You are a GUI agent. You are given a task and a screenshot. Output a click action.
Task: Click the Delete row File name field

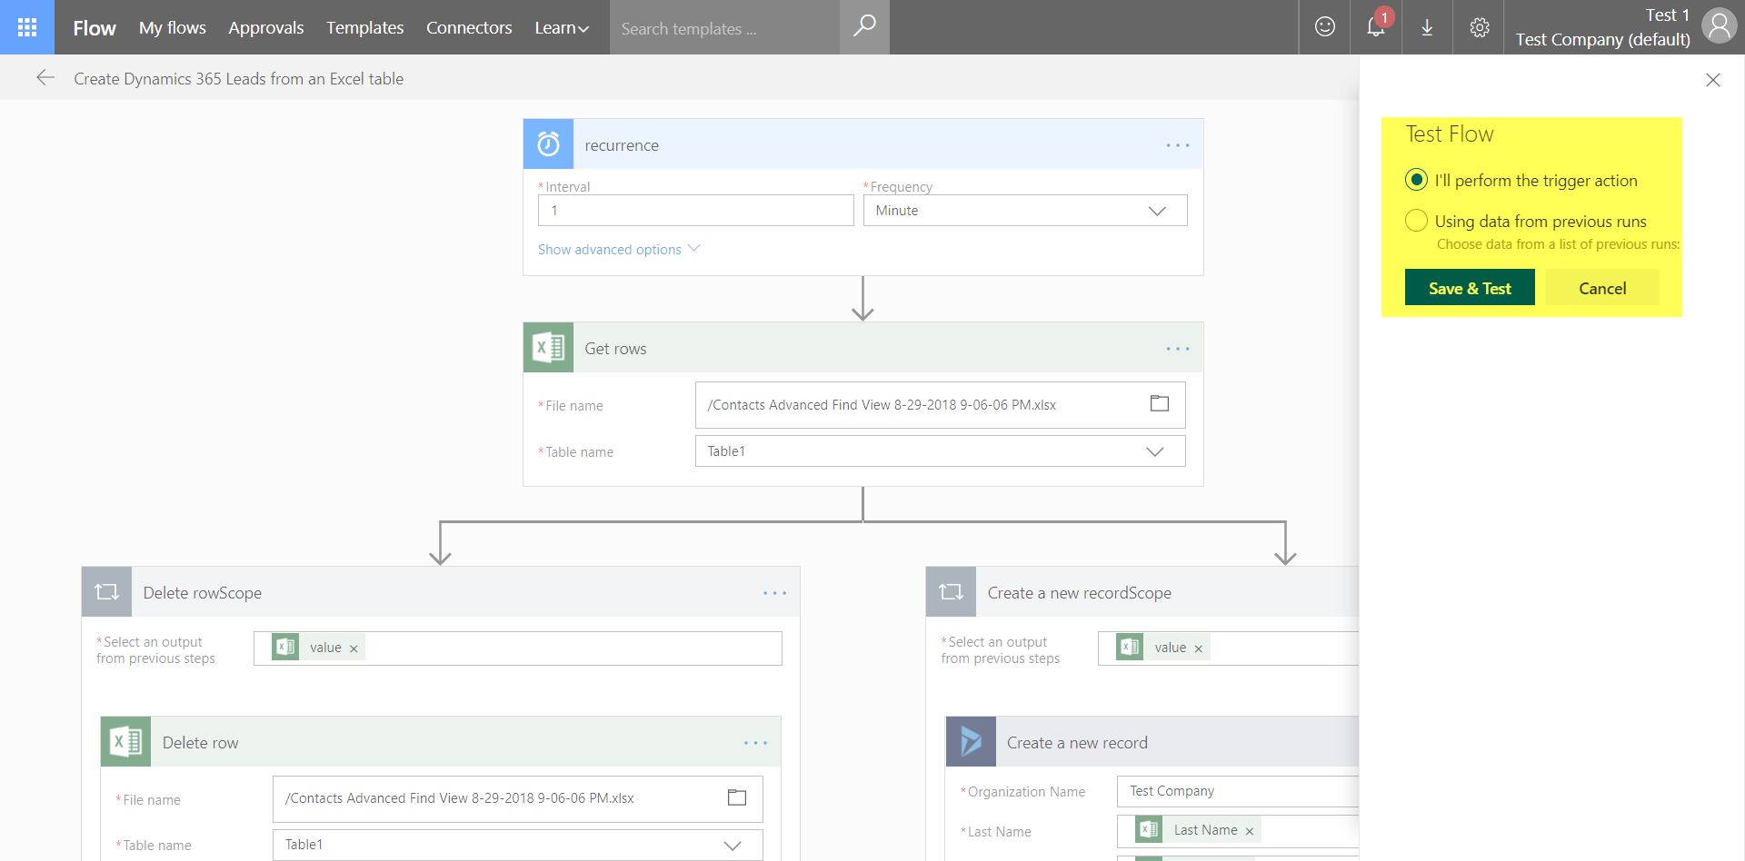517,799
